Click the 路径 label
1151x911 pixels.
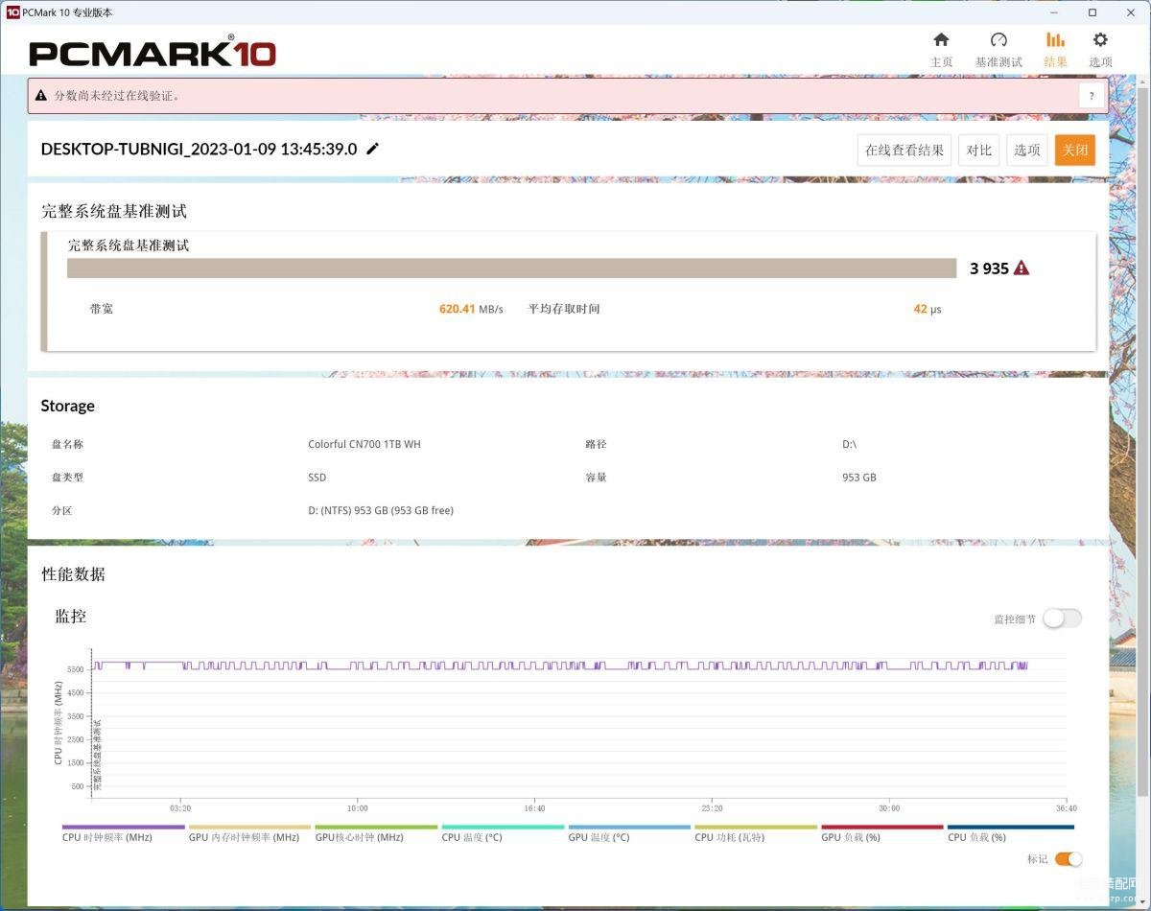coord(596,444)
